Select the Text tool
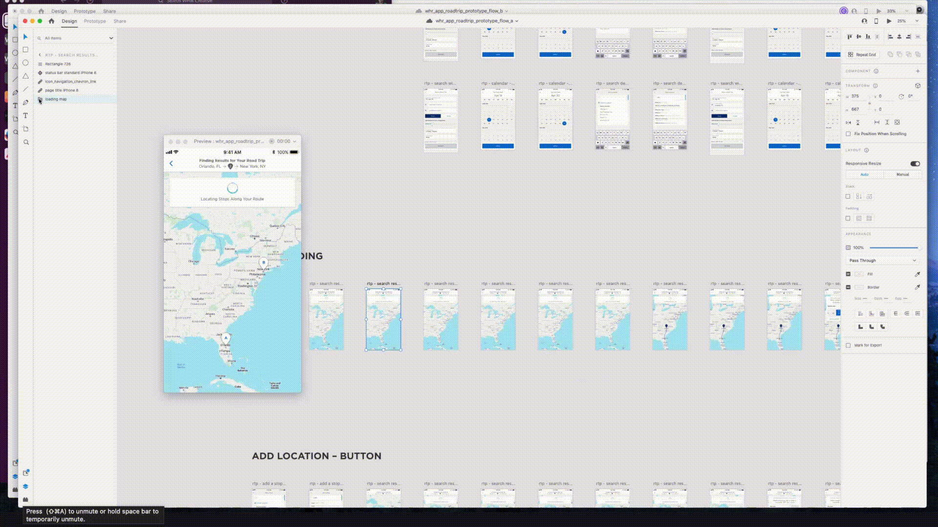 25,116
